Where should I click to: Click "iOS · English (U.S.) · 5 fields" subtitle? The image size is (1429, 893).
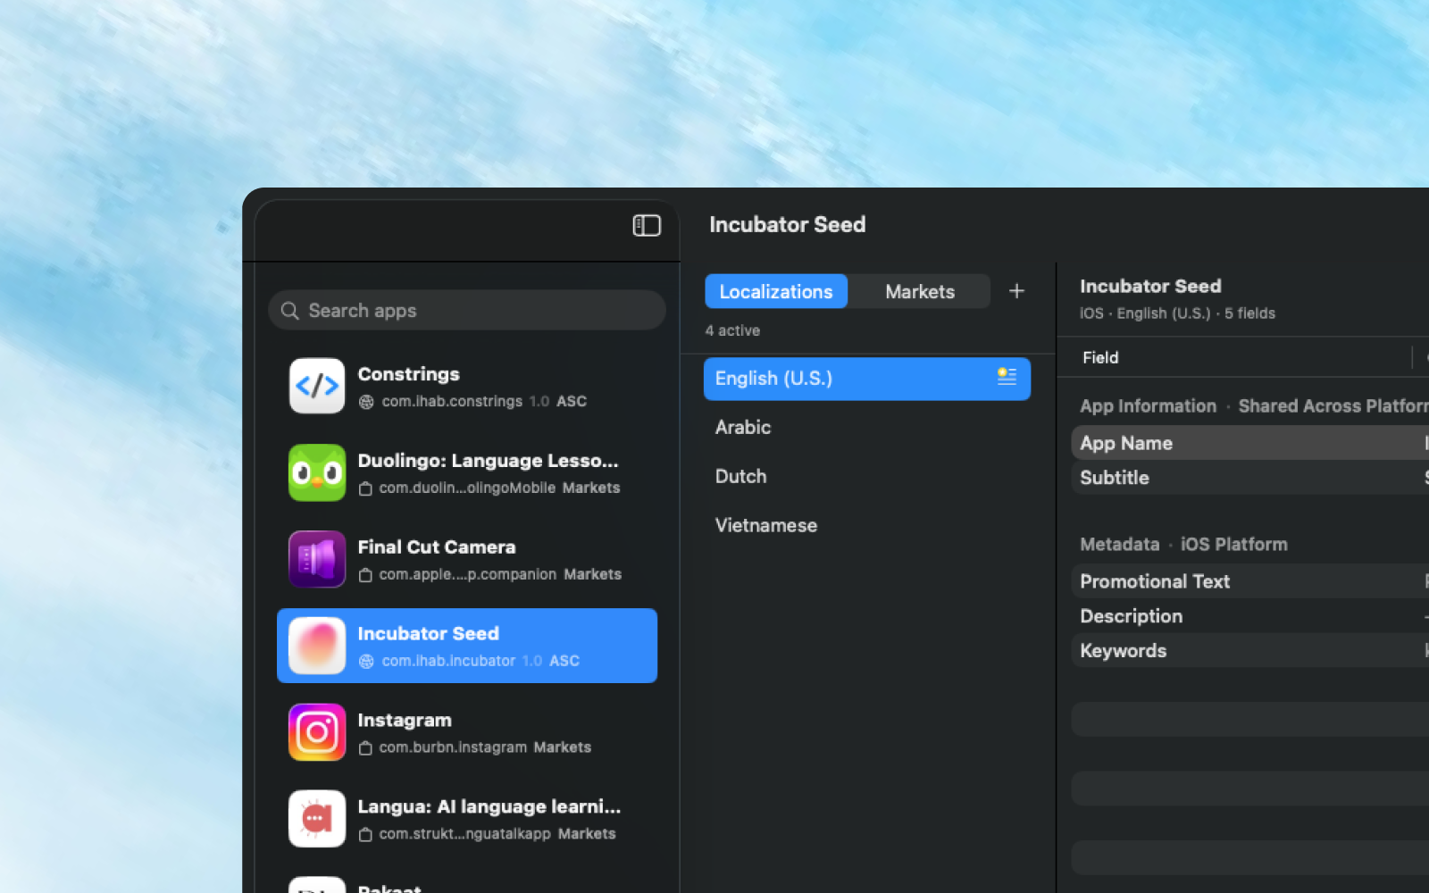click(x=1177, y=313)
